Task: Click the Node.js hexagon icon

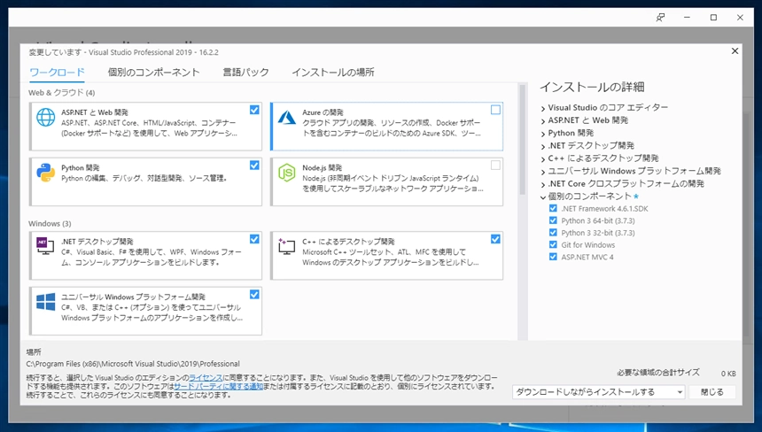Action: (287, 173)
